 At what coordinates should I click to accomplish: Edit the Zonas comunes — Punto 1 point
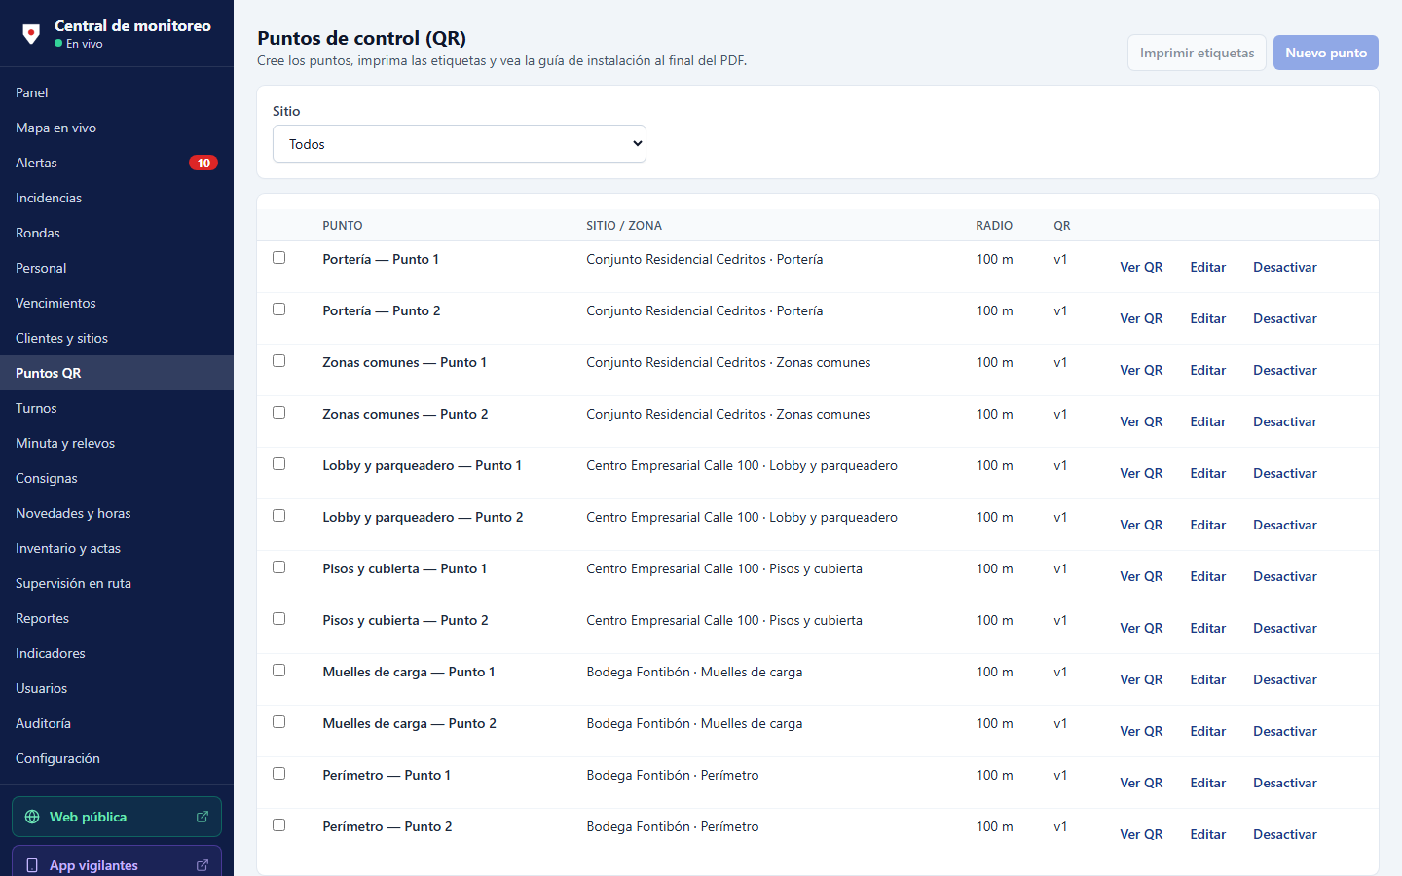(x=1207, y=370)
